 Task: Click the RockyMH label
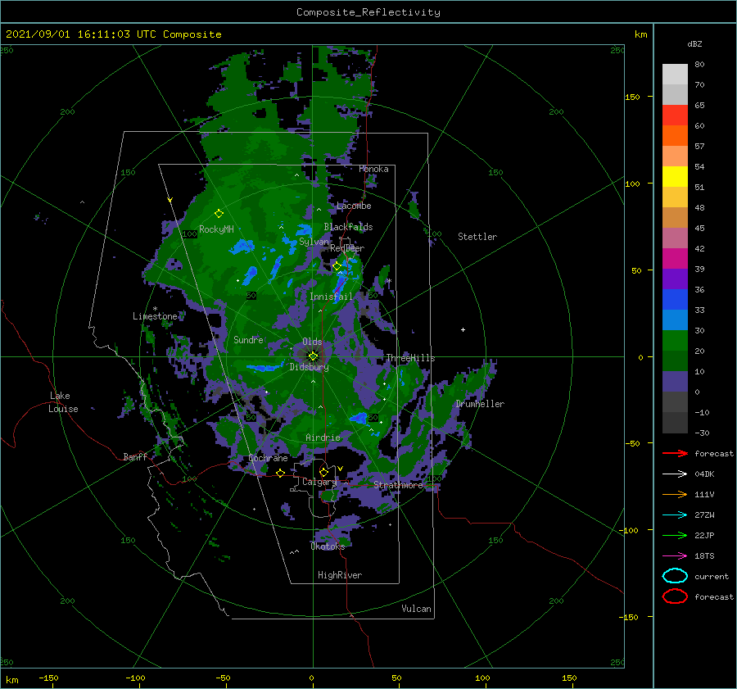216,229
